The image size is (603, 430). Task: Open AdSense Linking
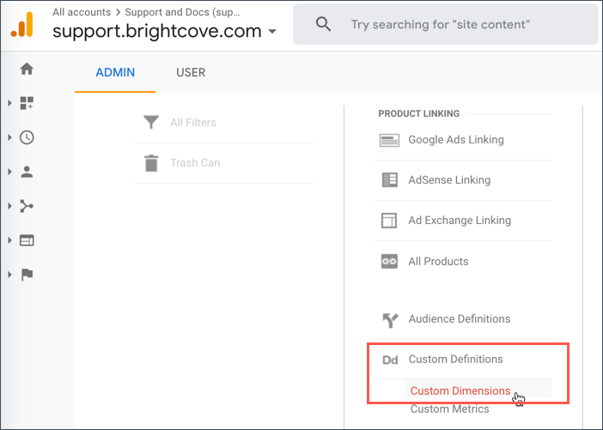[x=449, y=180]
